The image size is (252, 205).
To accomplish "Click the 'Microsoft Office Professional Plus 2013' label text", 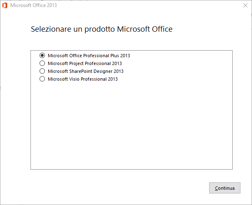I will (x=89, y=56).
